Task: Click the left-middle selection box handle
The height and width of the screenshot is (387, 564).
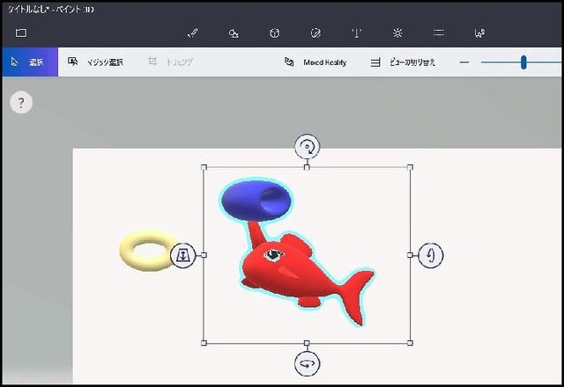Action: [204, 255]
